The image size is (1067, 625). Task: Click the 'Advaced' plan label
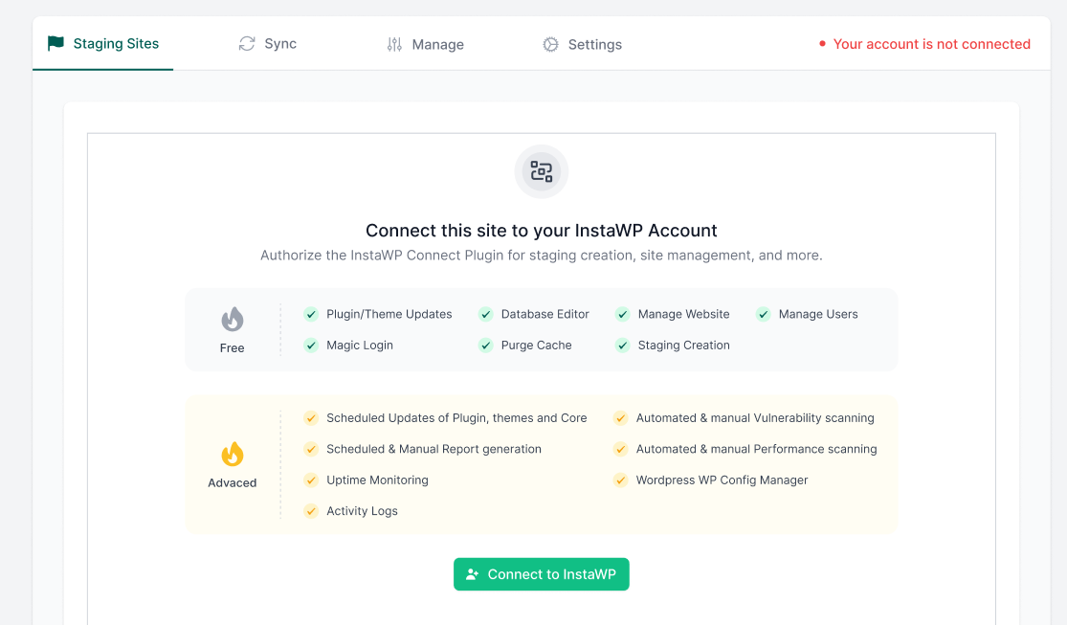(232, 482)
